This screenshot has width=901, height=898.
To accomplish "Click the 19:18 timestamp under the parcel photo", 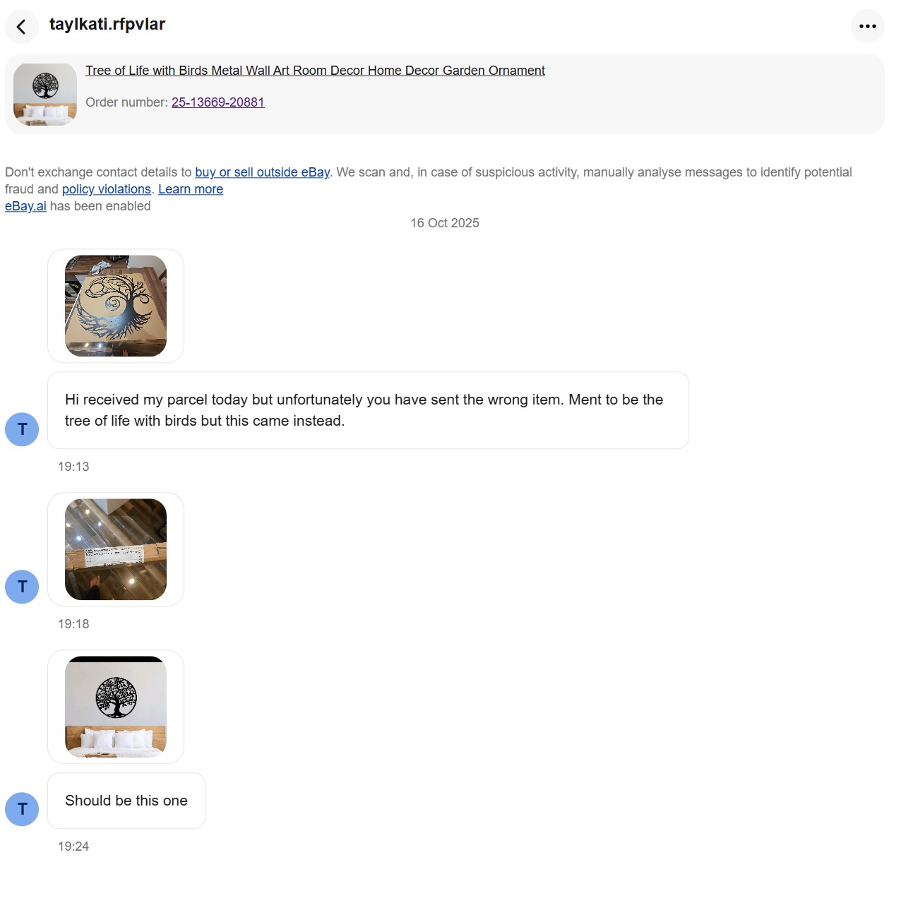I will [73, 624].
